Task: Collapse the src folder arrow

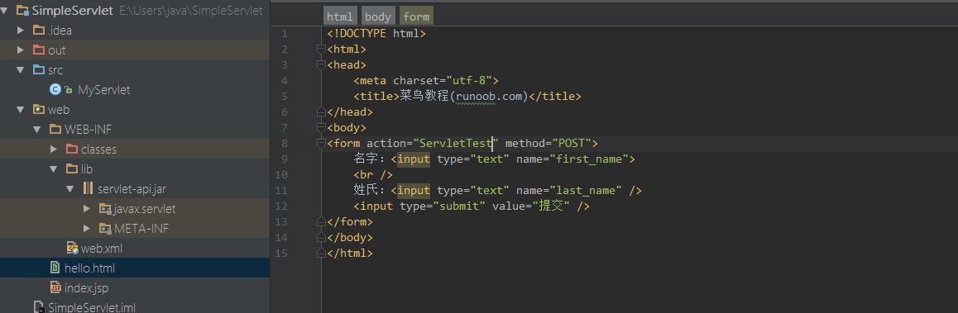Action: click(20, 70)
